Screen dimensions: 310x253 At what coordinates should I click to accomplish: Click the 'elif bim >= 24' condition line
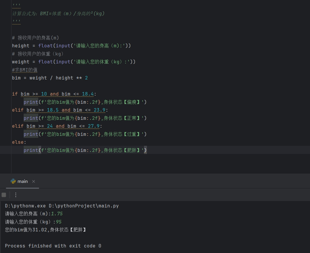tap(57, 126)
